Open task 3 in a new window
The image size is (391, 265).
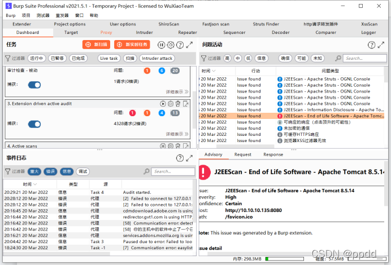pyautogui.click(x=185, y=104)
